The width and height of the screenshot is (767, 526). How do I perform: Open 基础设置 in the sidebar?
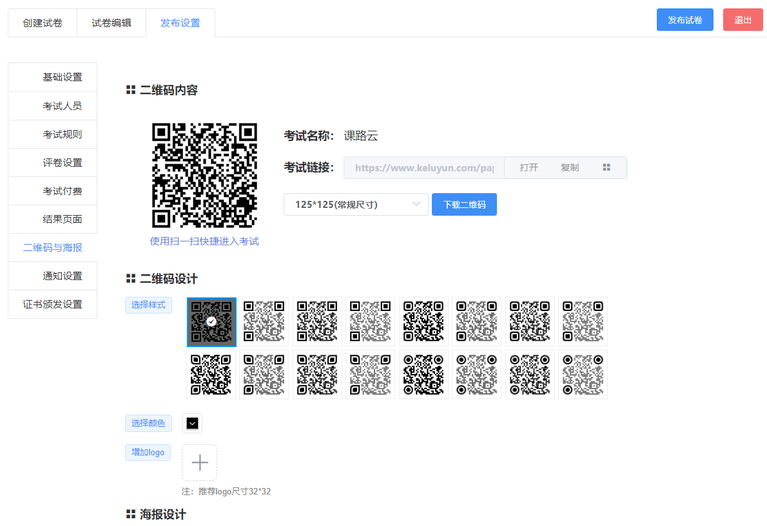coord(53,77)
